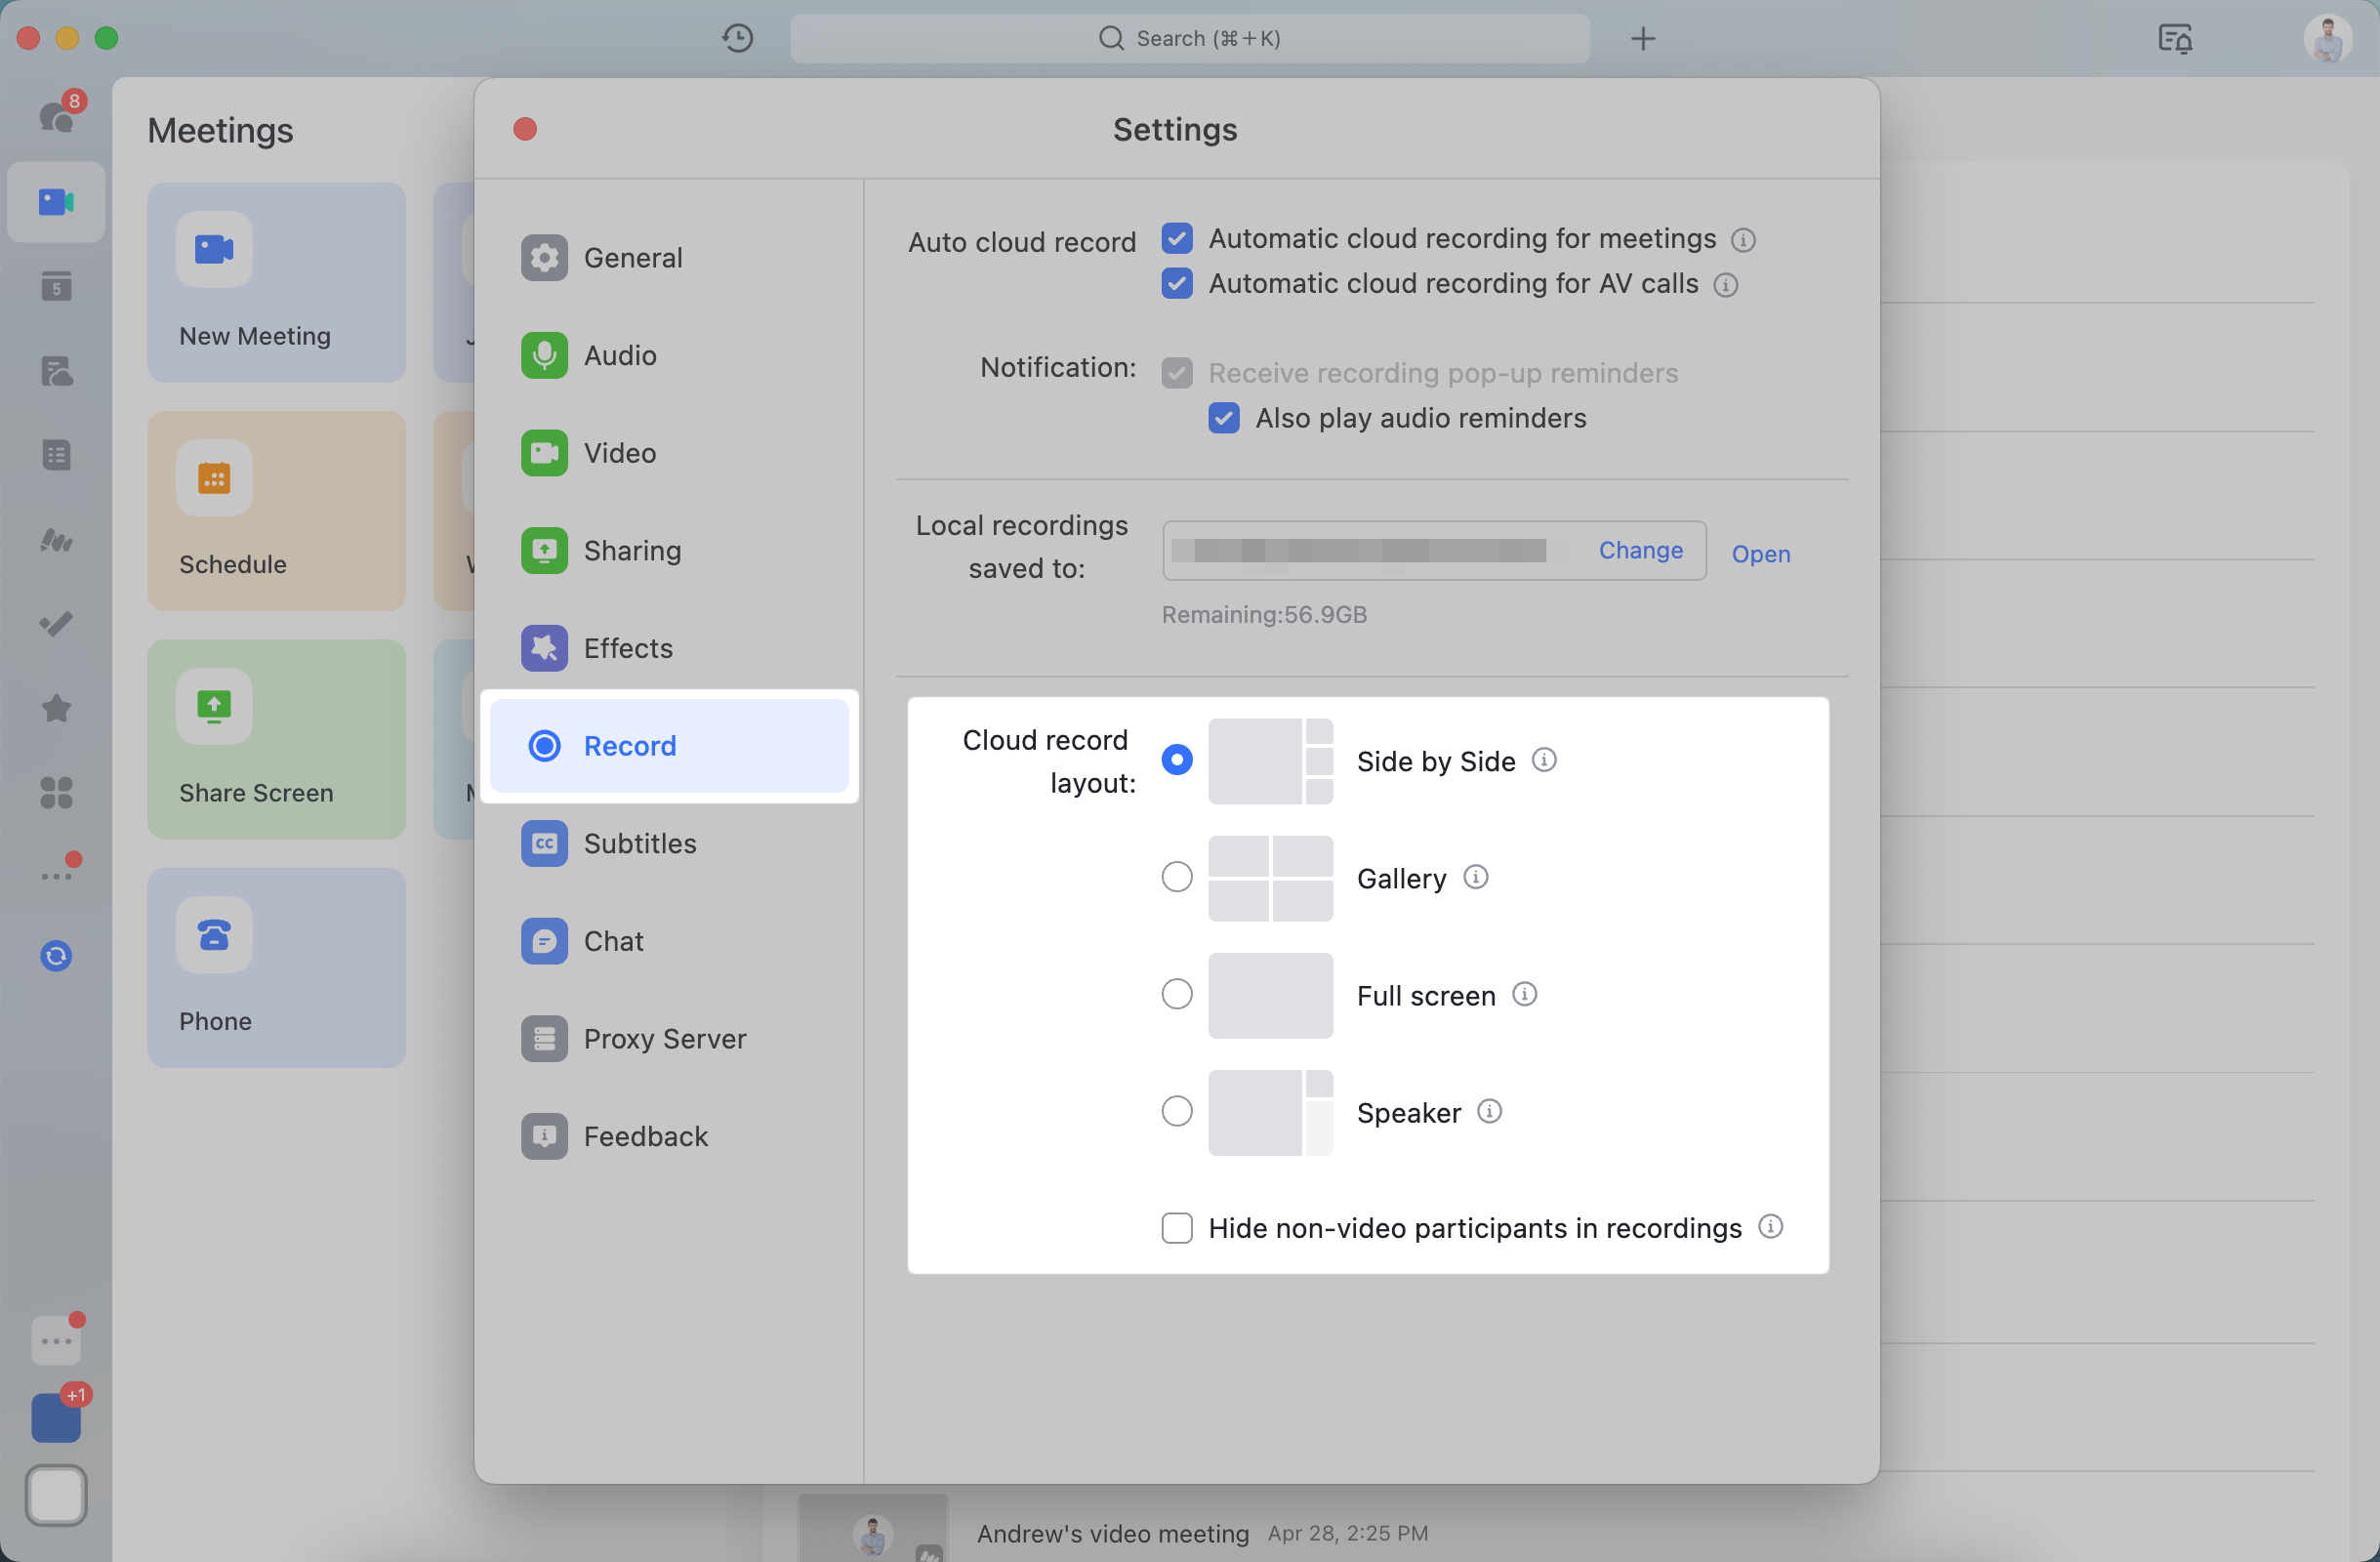Viewport: 2380px width, 1562px height.
Task: Toggle Also play audio reminders checkbox
Action: [1223, 418]
